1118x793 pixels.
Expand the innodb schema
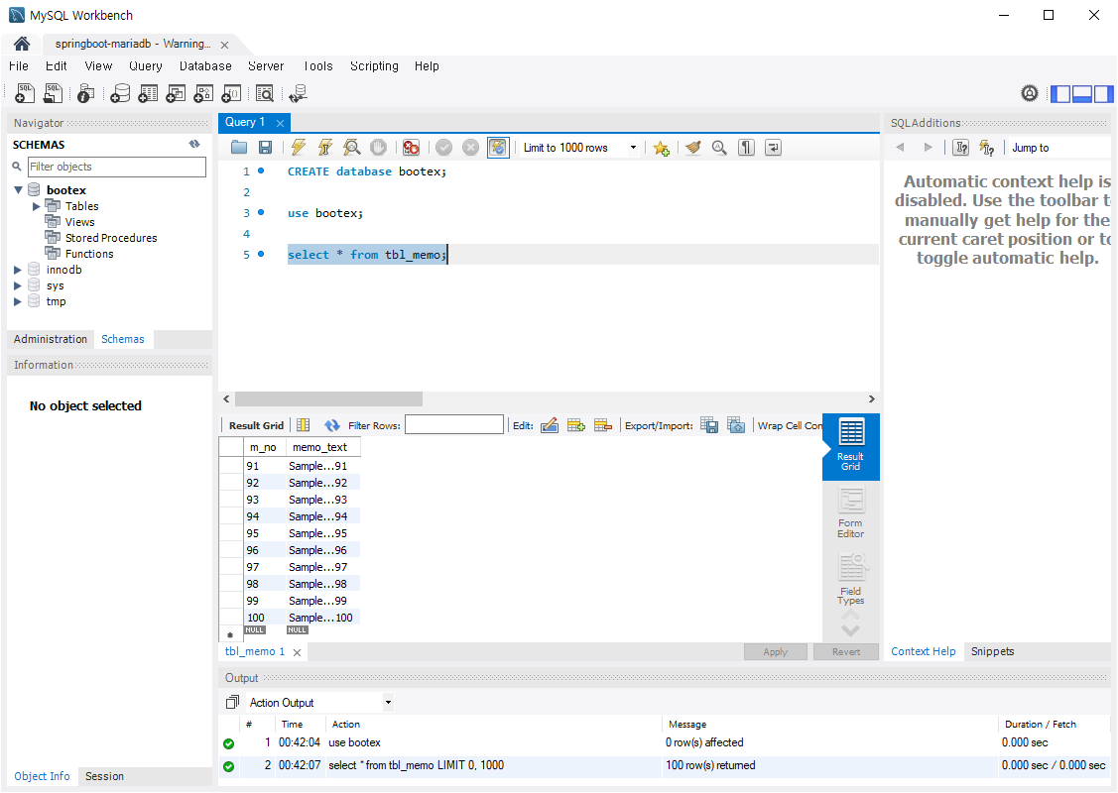pyautogui.click(x=18, y=270)
